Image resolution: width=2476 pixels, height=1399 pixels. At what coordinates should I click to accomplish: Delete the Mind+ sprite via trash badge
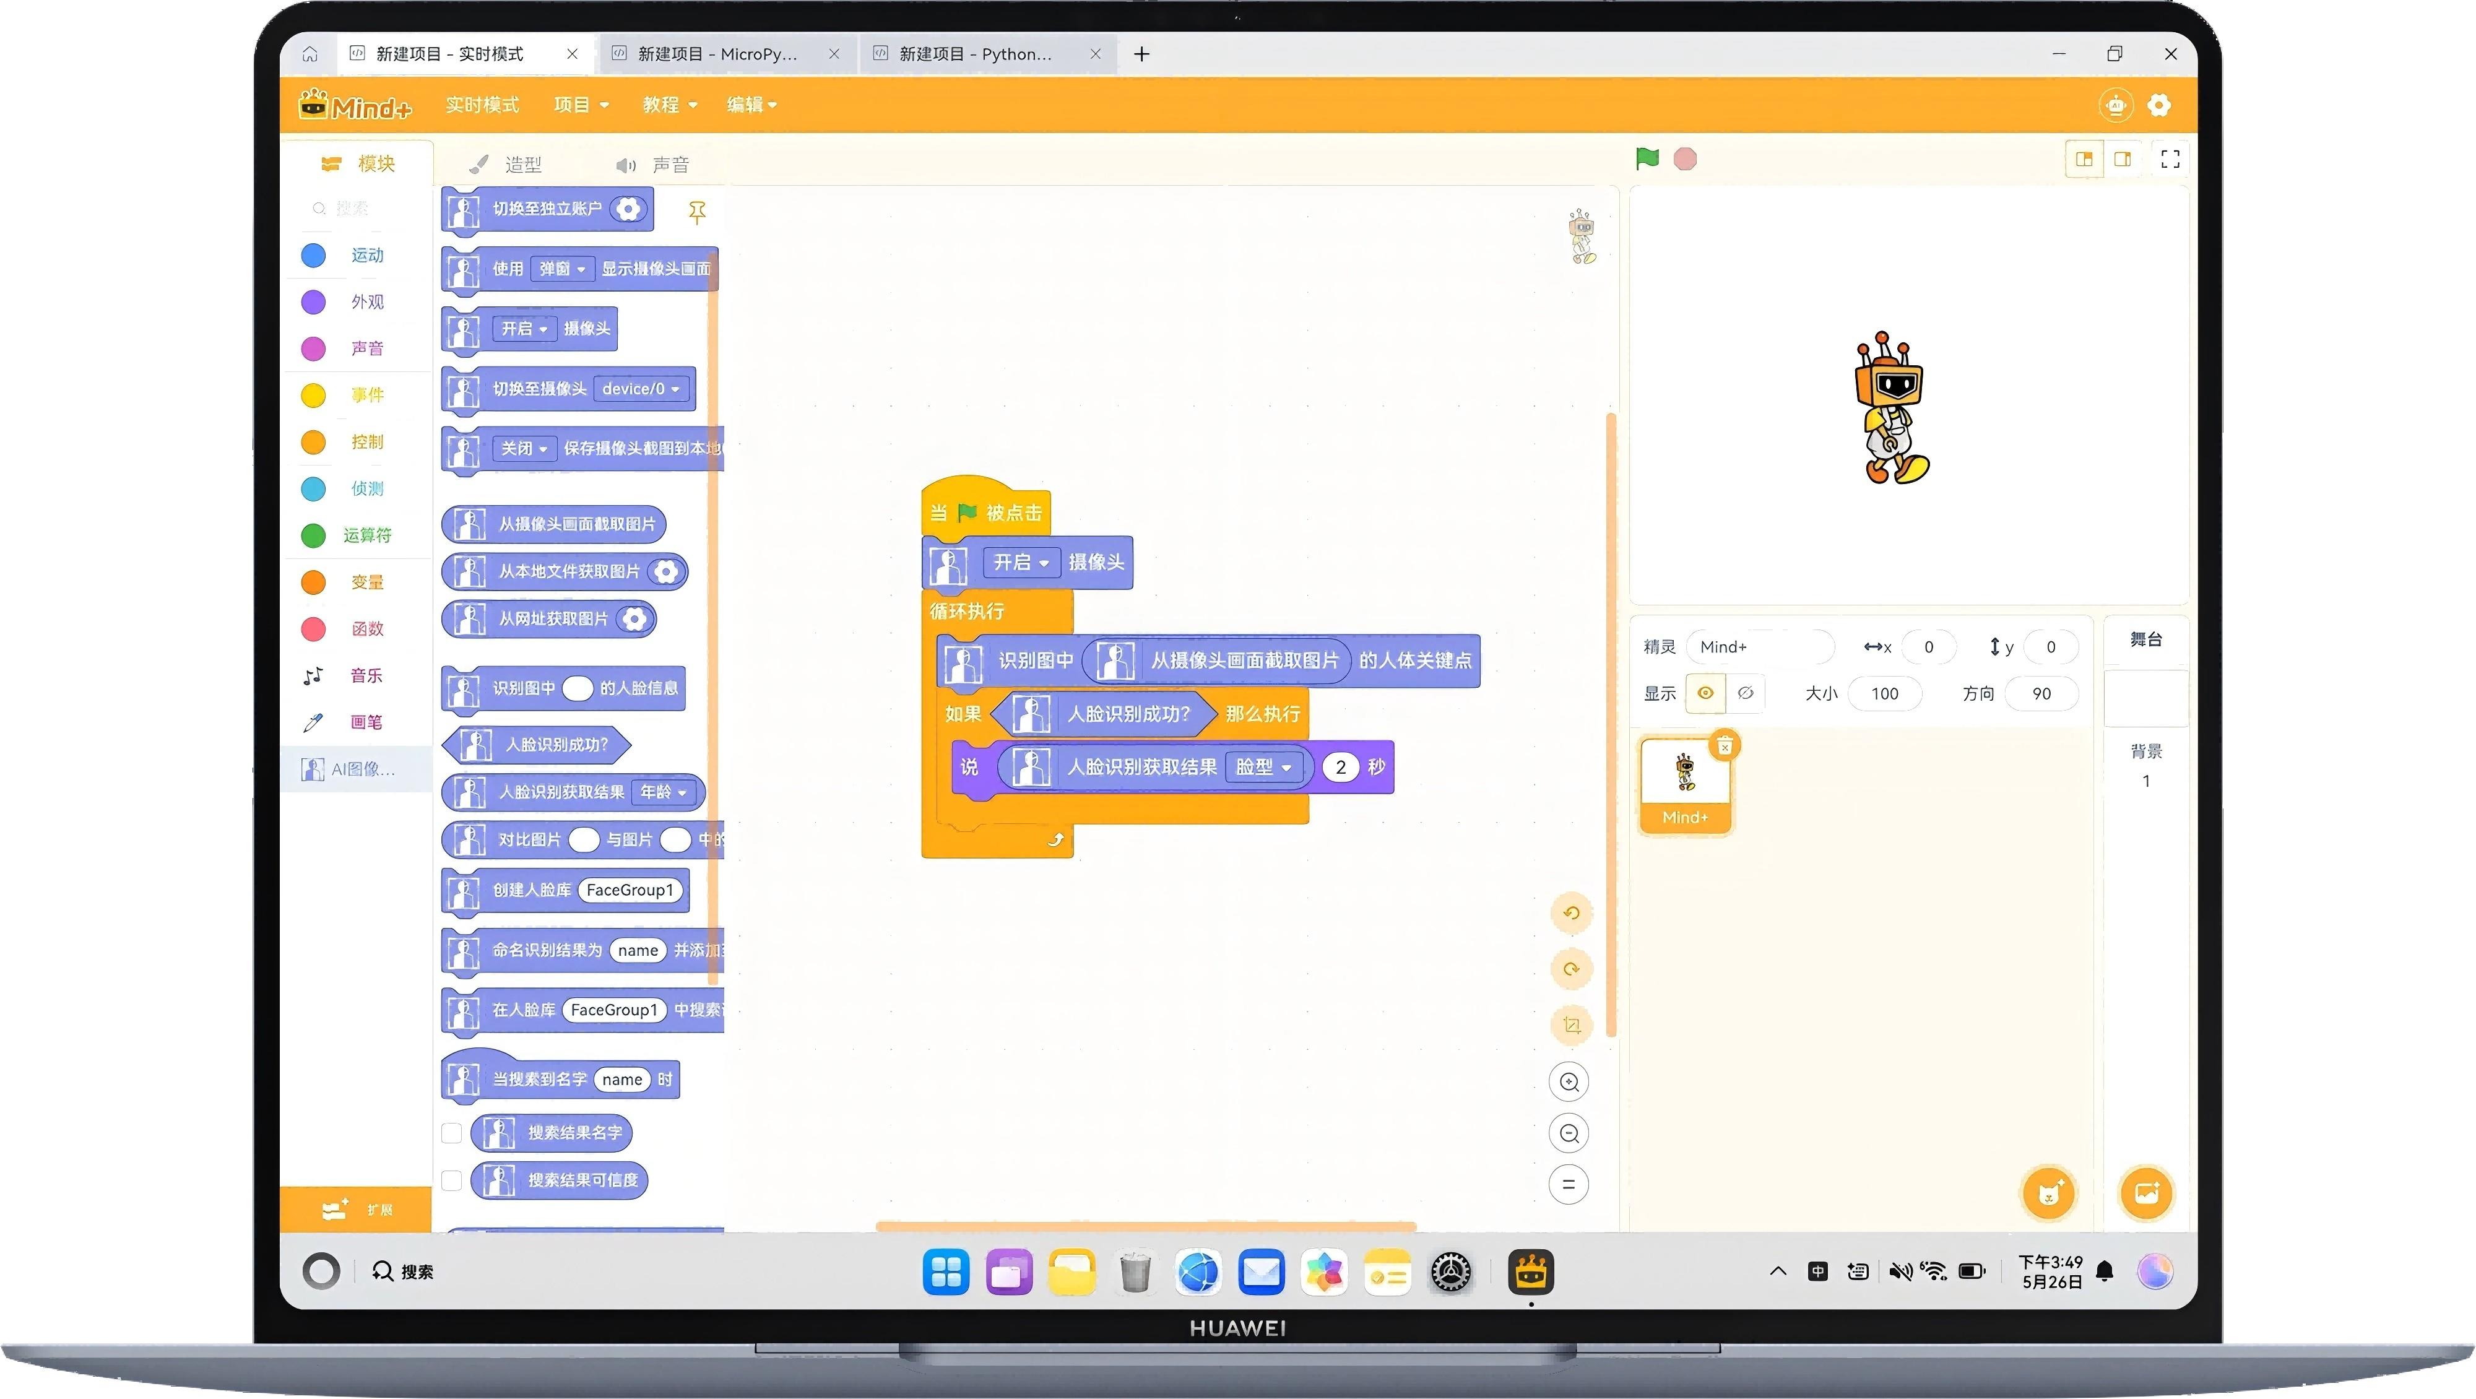pyautogui.click(x=1725, y=746)
